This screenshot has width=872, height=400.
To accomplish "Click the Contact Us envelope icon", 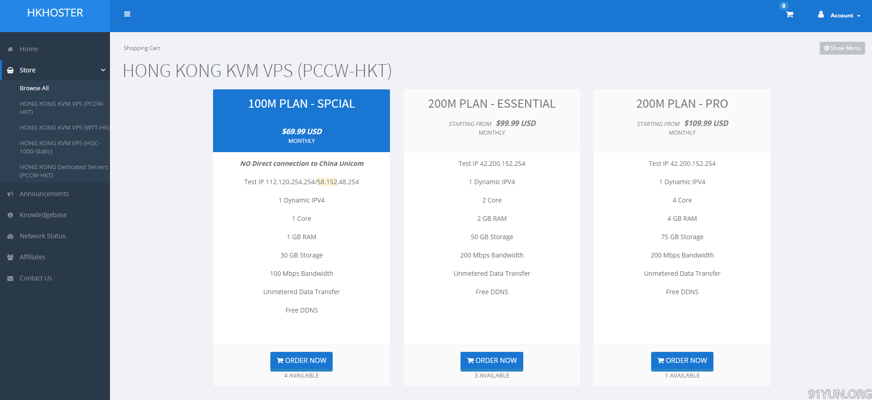I will [x=10, y=278].
